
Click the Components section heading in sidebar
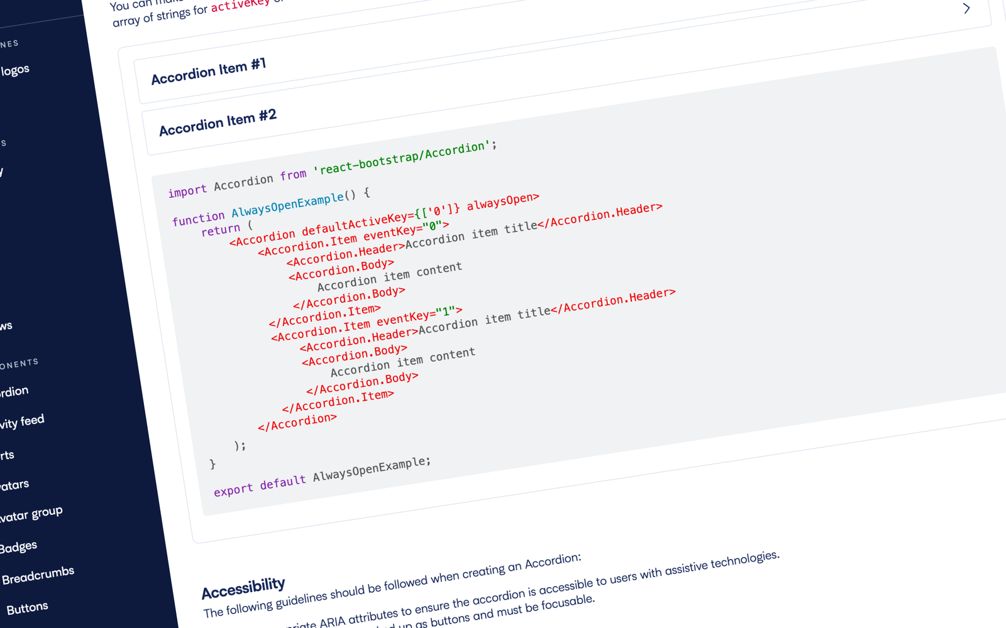(x=19, y=364)
